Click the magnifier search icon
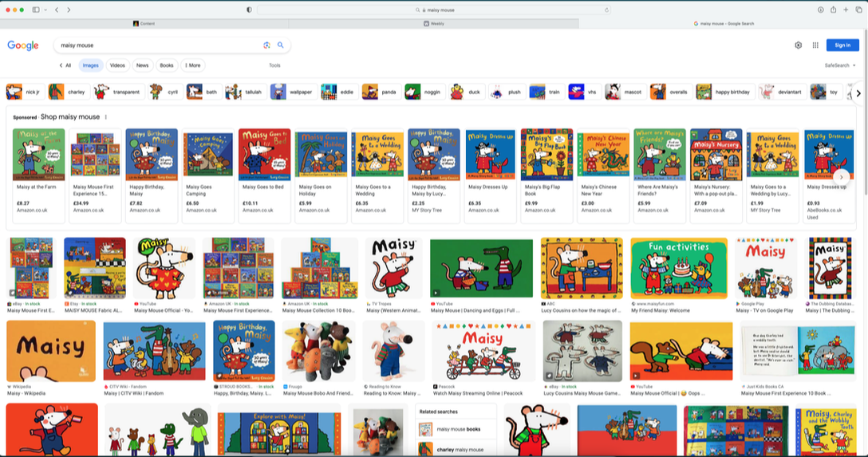Screen dimensions: 868x457 pos(281,45)
